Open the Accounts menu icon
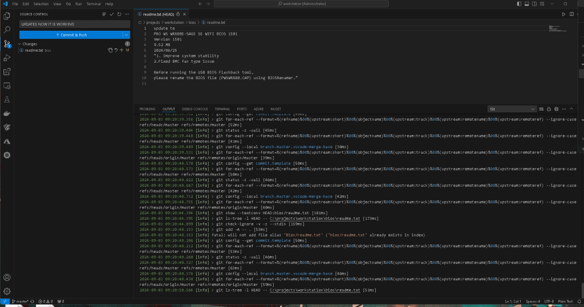Image resolution: width=584 pixels, height=307 pixels. click(7, 277)
